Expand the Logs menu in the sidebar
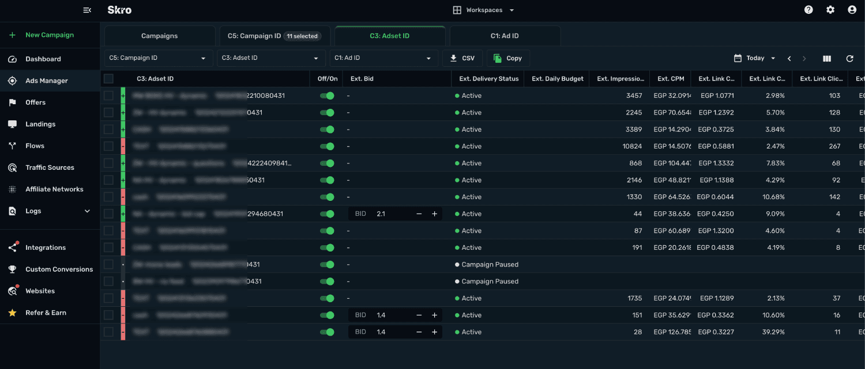Screen dimensions: 865x369 coord(50,211)
